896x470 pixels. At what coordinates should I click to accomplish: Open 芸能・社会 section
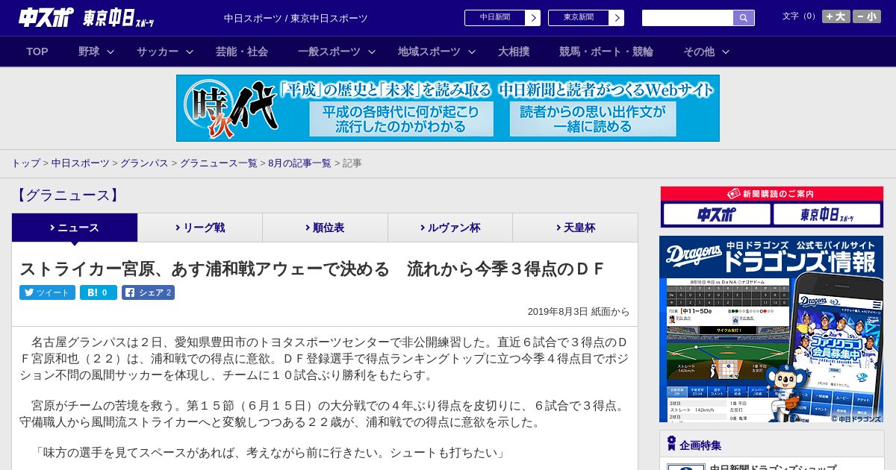click(x=242, y=51)
